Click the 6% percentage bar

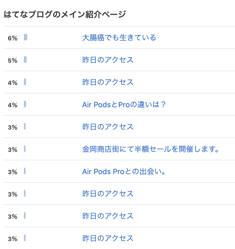pyautogui.click(x=26, y=37)
